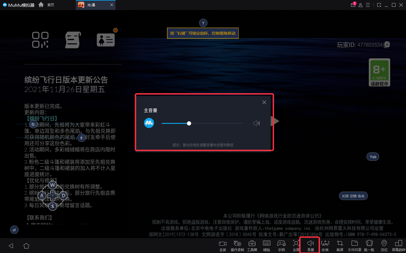Click the W key on the movement pad
The height and width of the screenshot is (253, 406).
52,185
